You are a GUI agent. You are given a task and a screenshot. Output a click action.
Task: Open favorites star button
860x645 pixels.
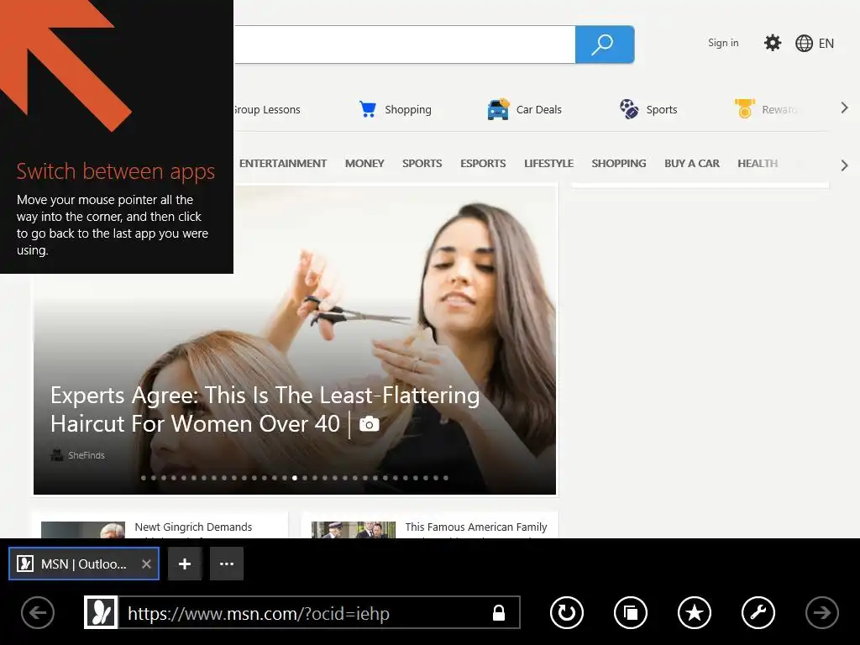695,612
